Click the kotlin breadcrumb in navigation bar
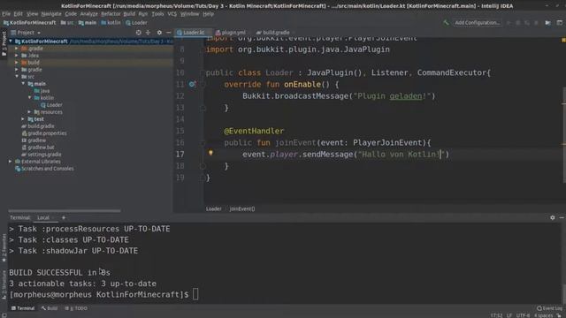 [x=111, y=23]
